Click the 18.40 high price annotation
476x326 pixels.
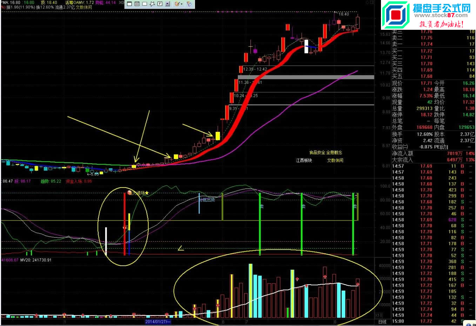344,14
